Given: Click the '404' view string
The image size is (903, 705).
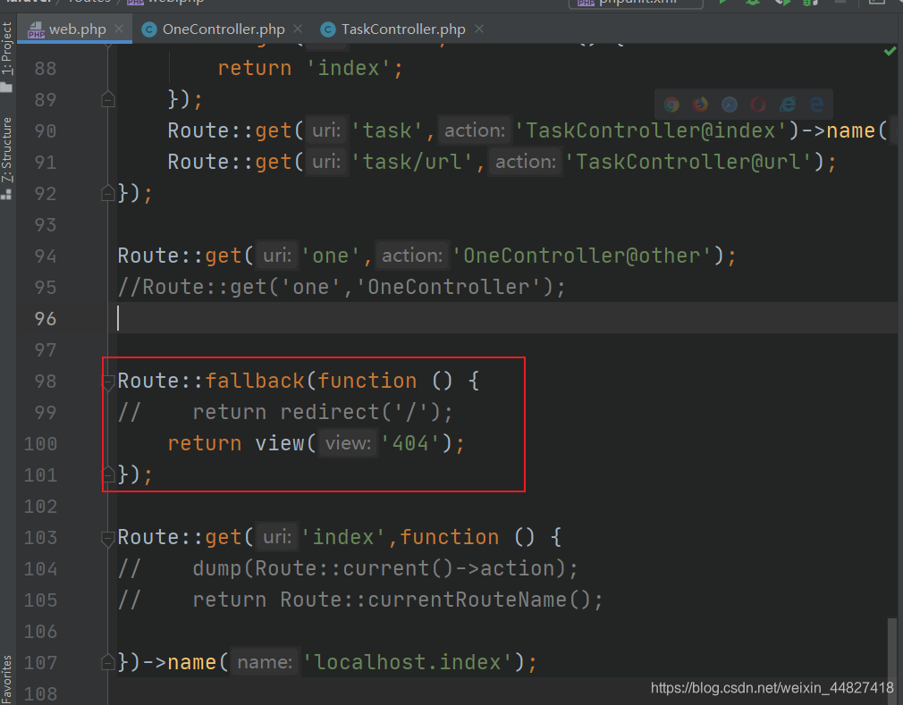Looking at the screenshot, I should point(410,443).
